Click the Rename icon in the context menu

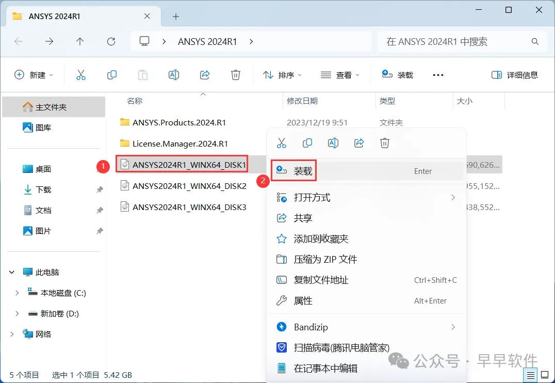coord(333,143)
